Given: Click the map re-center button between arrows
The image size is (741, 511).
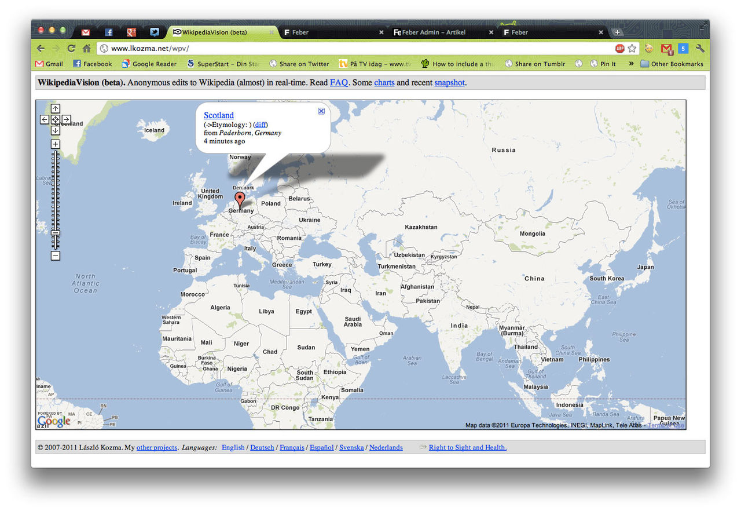Looking at the screenshot, I should click(56, 119).
